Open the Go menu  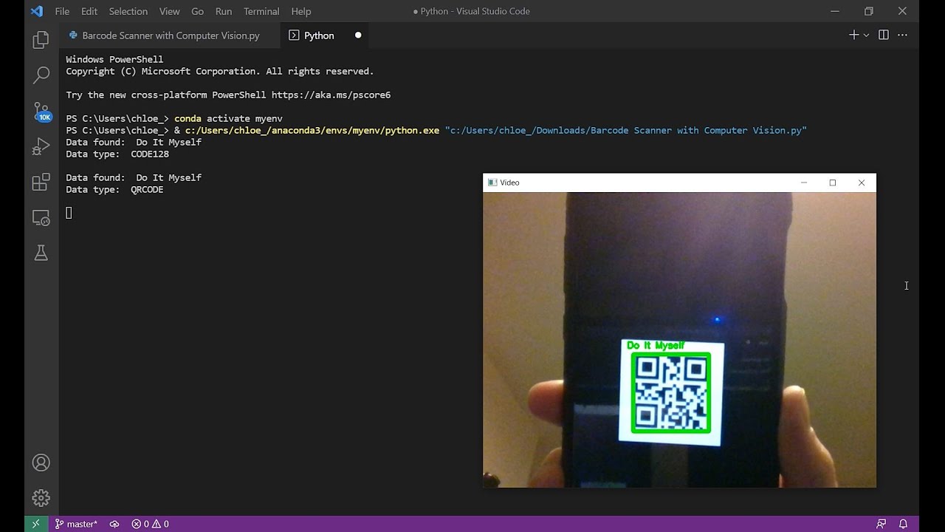coord(197,11)
